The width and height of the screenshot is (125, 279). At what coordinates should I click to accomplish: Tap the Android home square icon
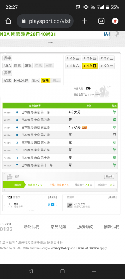point(62,271)
